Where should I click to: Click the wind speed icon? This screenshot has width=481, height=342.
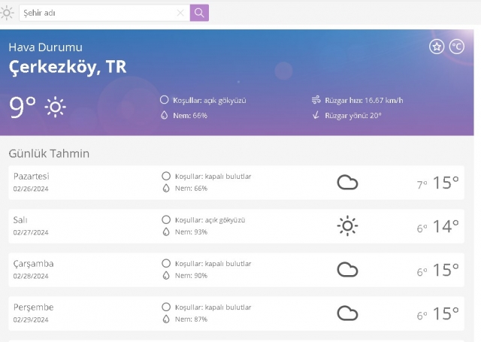316,100
